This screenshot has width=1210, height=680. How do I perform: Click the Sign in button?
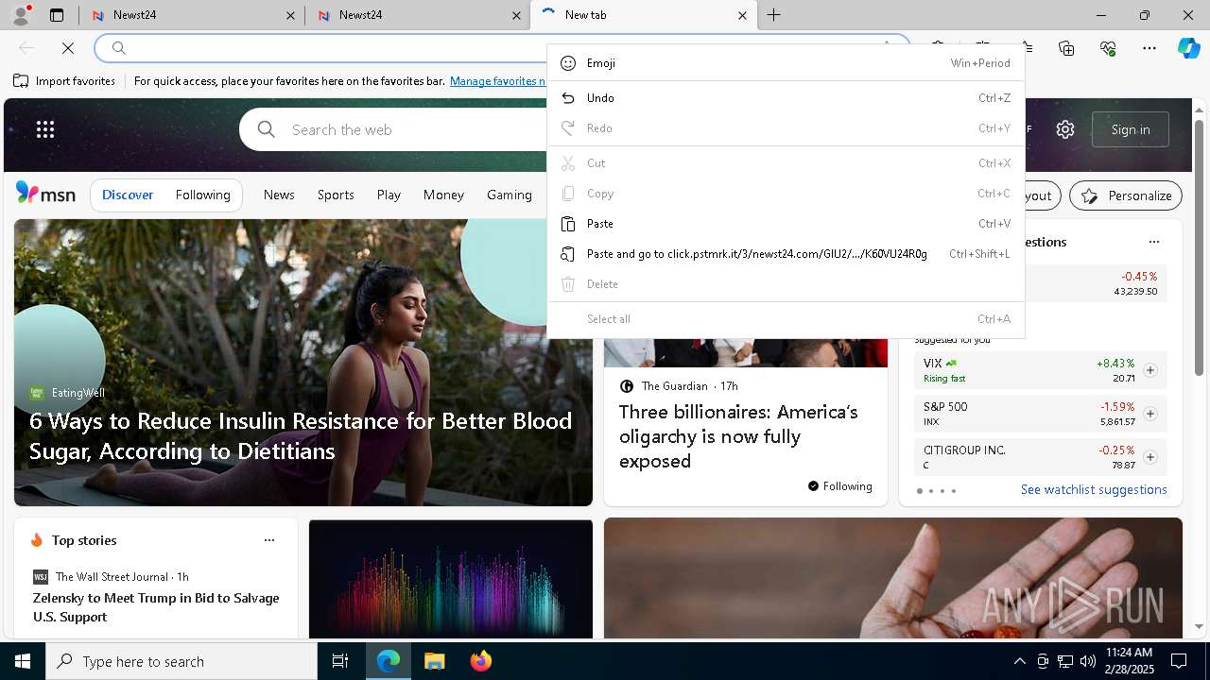(x=1131, y=129)
